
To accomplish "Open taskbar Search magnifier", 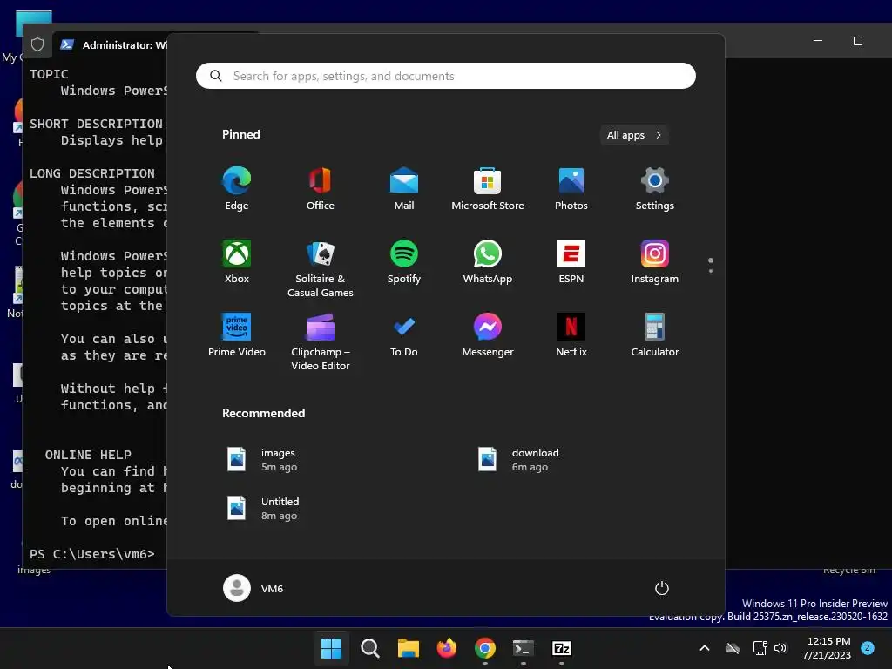I will [x=369, y=648].
